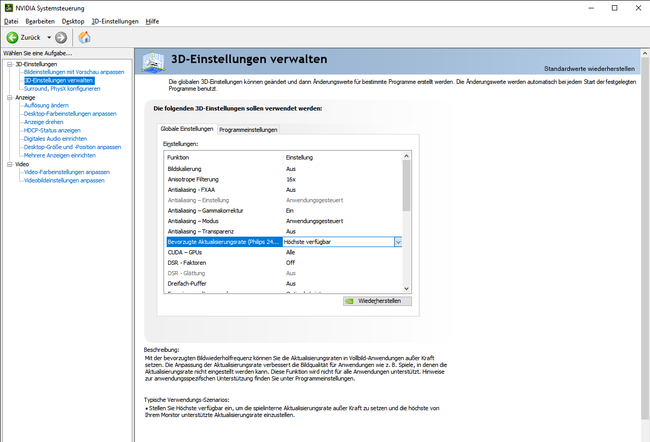Open Surround, PhysX konfigurieren
650x442 pixels.
62,89
